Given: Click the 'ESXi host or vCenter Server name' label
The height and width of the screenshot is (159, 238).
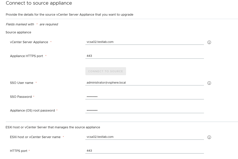Looking at the screenshot, I should (x=35, y=137).
